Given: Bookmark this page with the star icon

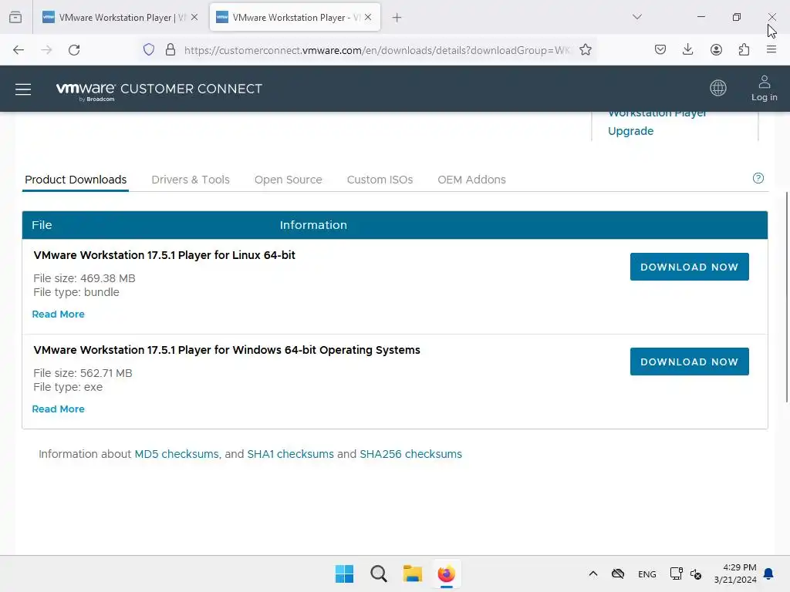Looking at the screenshot, I should [x=585, y=50].
